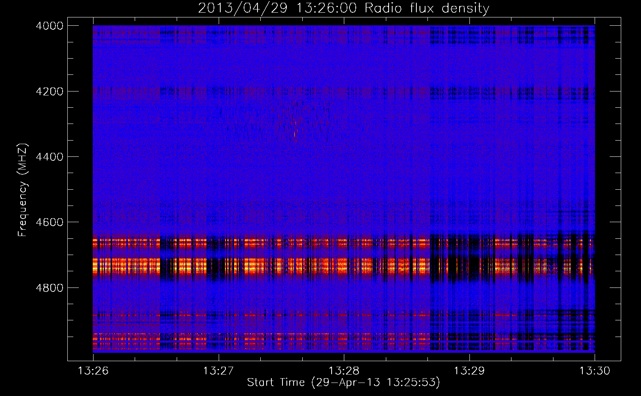
Task: Select the 4400 frequency tick label
Action: 50,157
